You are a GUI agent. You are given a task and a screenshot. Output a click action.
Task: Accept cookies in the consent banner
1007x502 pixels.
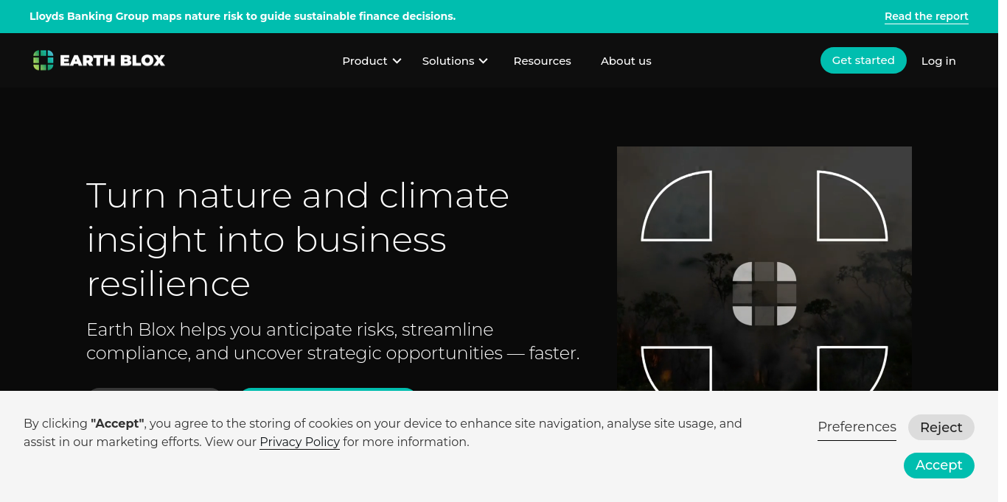click(938, 465)
